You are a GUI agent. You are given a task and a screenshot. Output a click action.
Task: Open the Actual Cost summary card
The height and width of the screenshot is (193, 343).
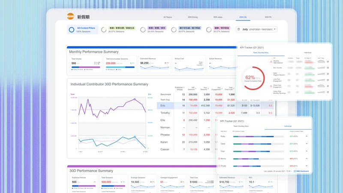(x=189, y=64)
